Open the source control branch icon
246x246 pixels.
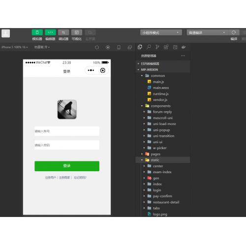pos(157,47)
